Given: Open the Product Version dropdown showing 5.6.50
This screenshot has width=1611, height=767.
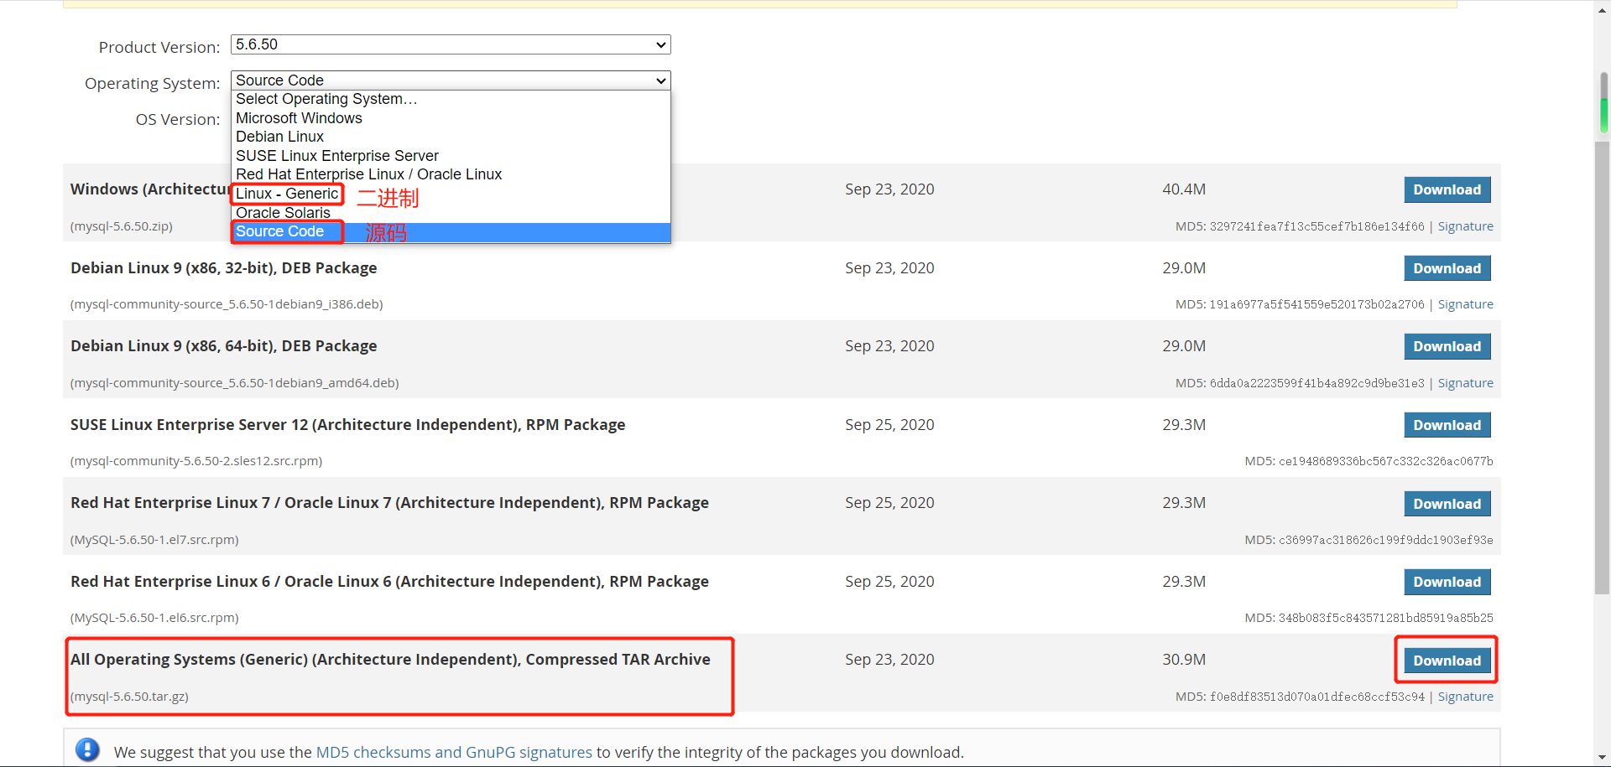Looking at the screenshot, I should 451,44.
